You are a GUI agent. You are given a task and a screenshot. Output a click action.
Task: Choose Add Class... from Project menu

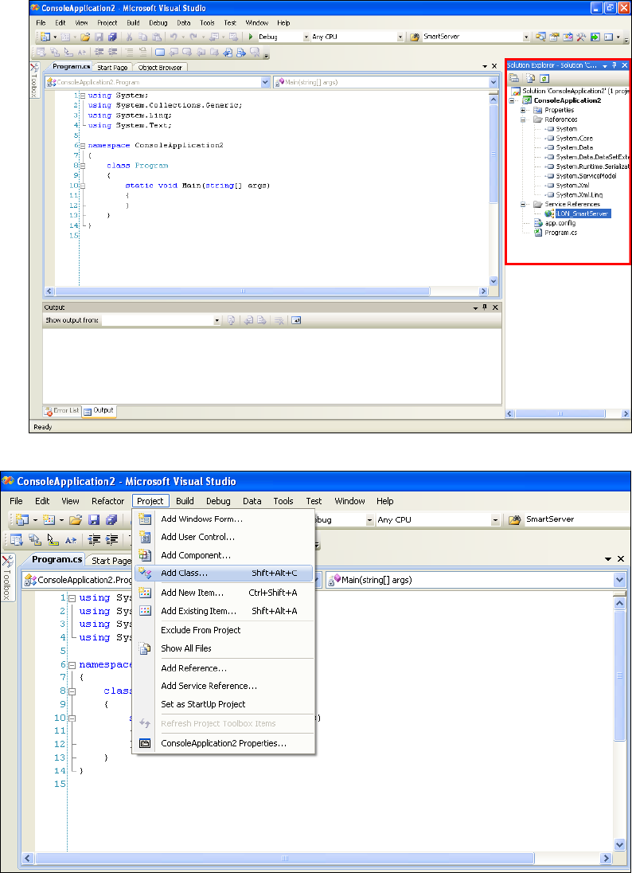224,573
